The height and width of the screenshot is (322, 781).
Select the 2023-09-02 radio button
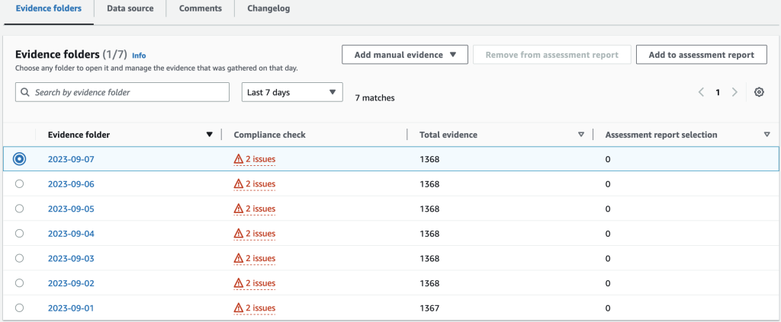click(x=19, y=282)
